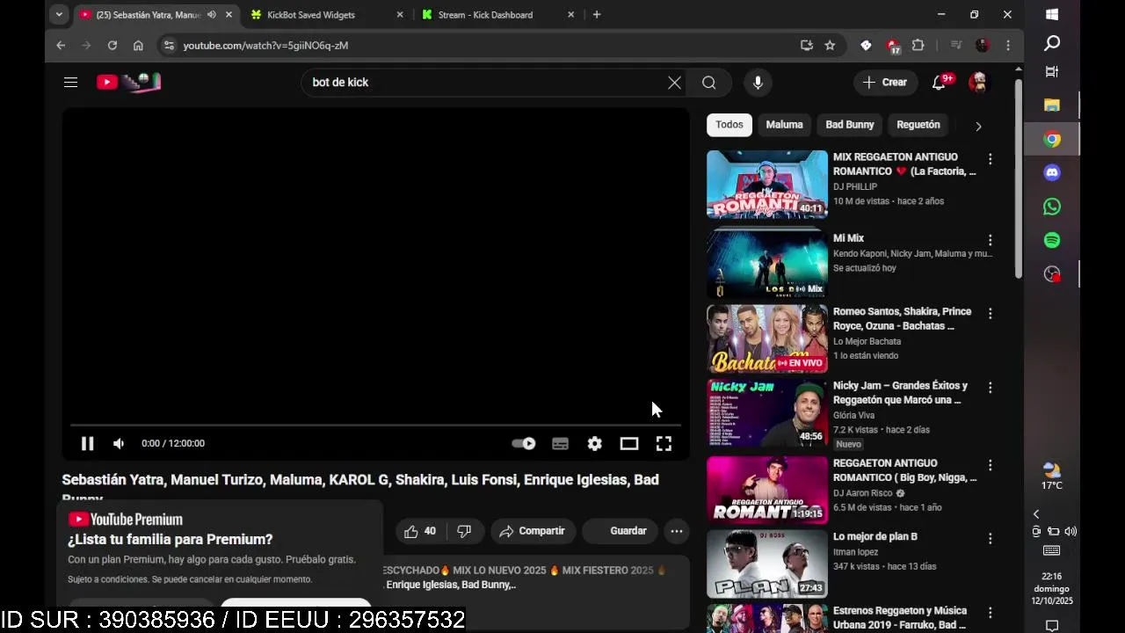The width and height of the screenshot is (1125, 633).
Task: Open more actions under the video
Action: 676,531
